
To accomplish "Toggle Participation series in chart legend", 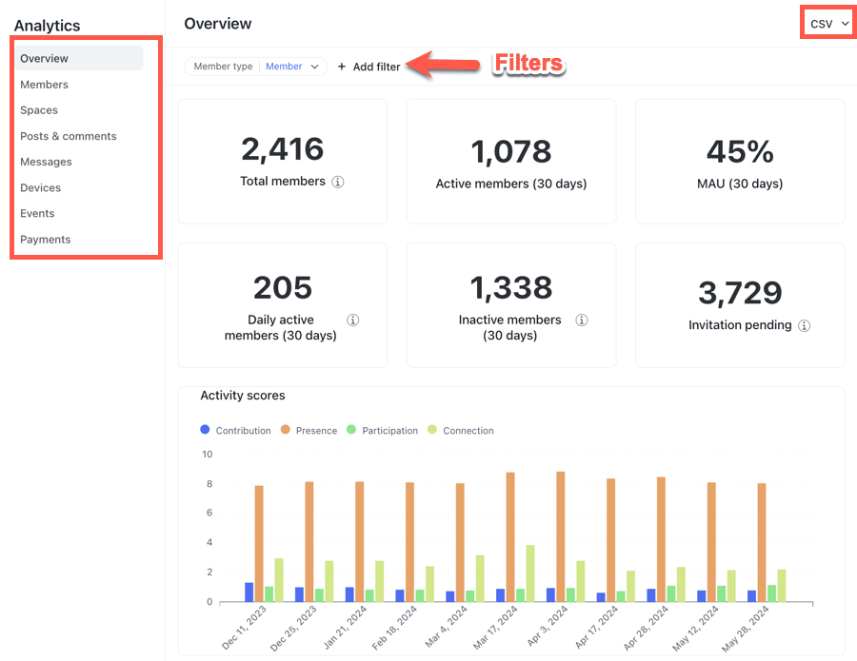I will pos(382,431).
